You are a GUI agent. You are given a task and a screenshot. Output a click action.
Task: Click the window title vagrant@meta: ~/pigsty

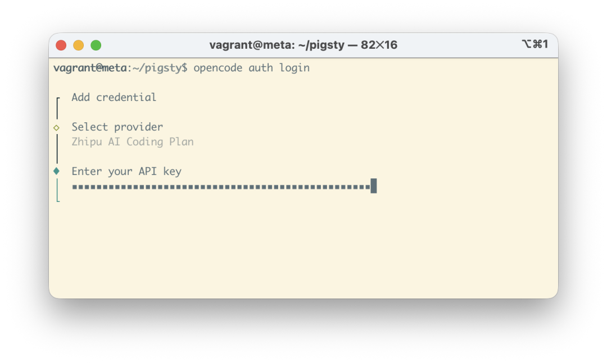click(277, 45)
